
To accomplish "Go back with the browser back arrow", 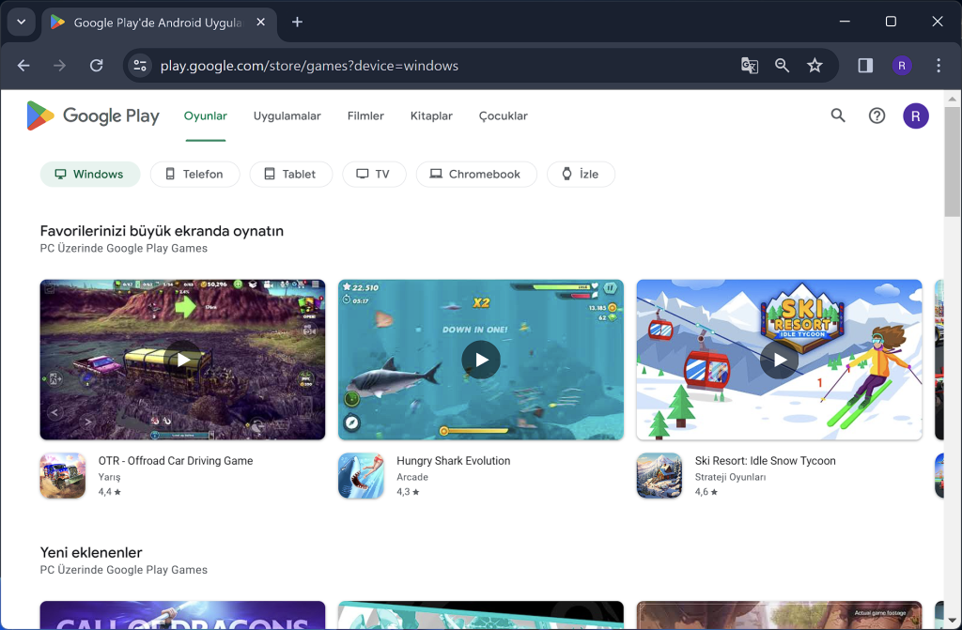I will [23, 66].
